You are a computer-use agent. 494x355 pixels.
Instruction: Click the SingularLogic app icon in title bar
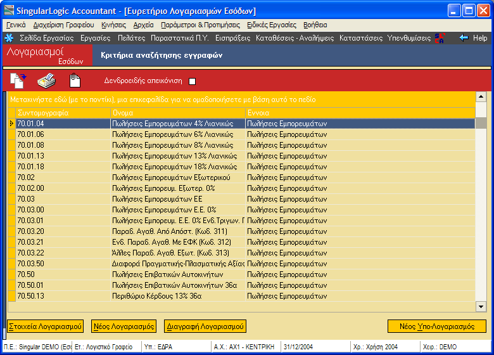pos(9,10)
